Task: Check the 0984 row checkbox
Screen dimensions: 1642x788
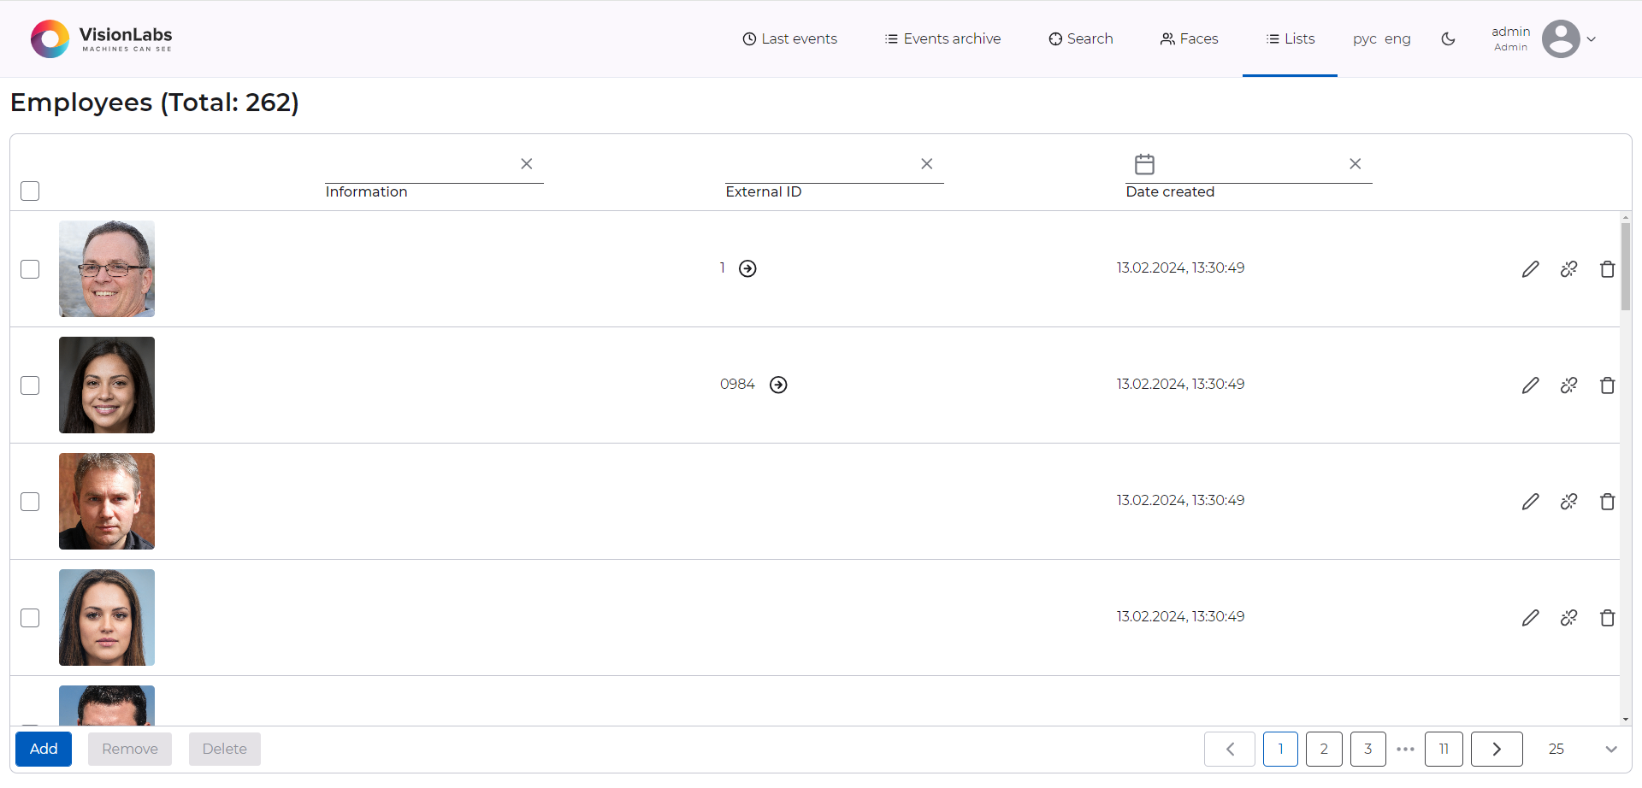Action: coord(30,385)
